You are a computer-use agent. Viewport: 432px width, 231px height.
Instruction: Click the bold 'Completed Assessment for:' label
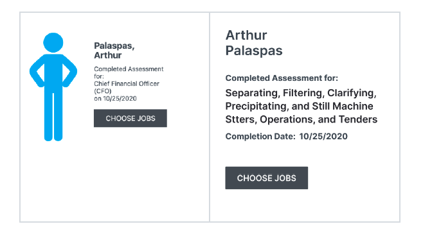click(x=282, y=78)
